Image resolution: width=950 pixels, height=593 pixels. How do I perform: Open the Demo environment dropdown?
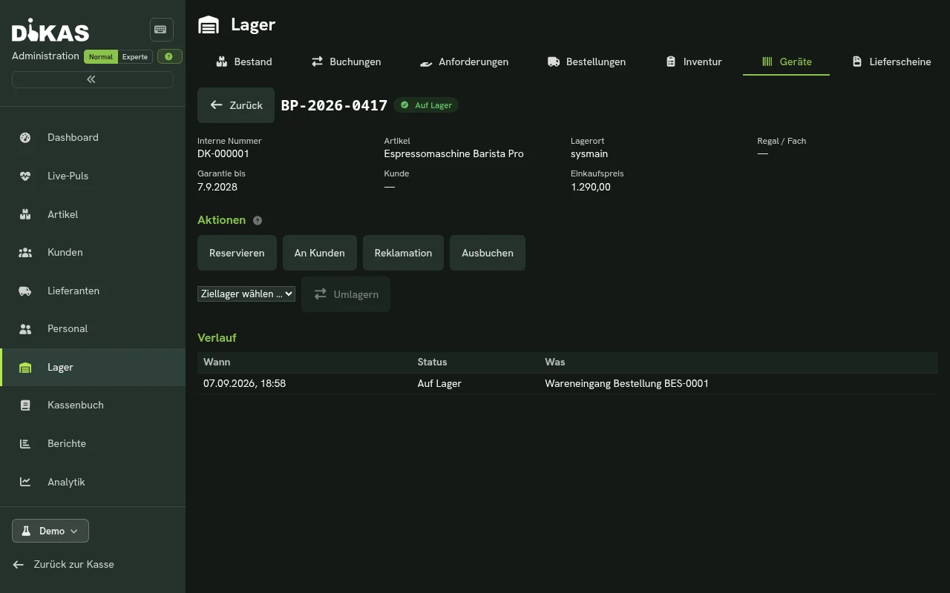point(50,531)
